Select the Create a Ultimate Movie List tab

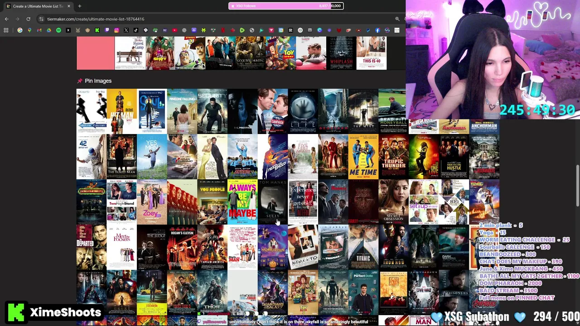coord(38,6)
